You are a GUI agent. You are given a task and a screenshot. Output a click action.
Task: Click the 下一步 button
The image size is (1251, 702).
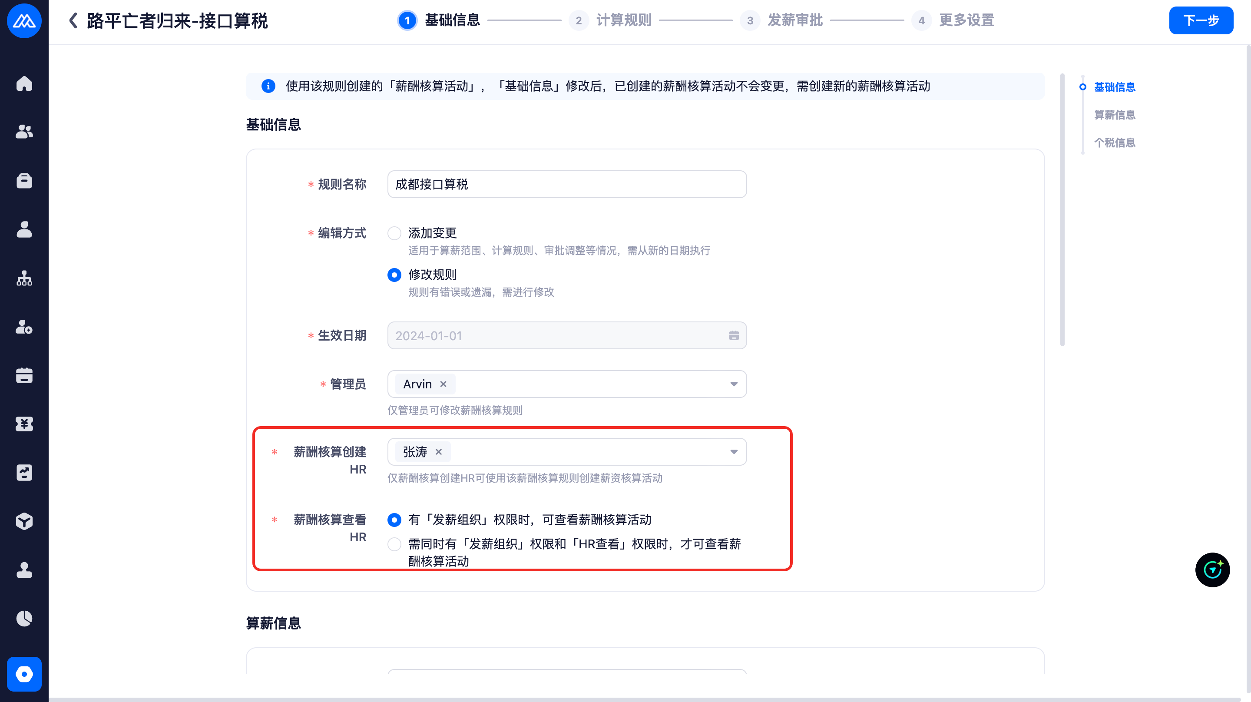coord(1201,20)
